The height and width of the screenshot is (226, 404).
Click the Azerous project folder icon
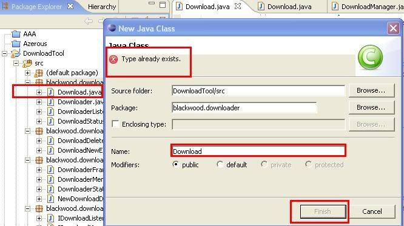(16, 44)
